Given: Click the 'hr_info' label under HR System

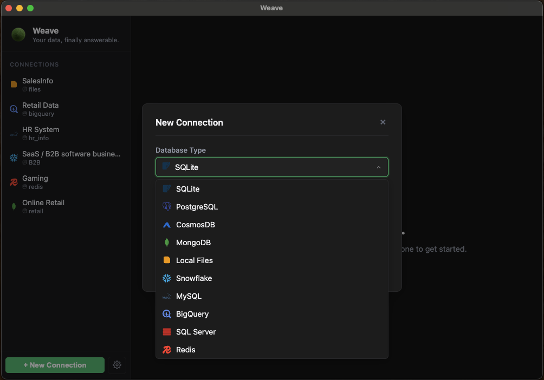Looking at the screenshot, I should (x=38, y=138).
